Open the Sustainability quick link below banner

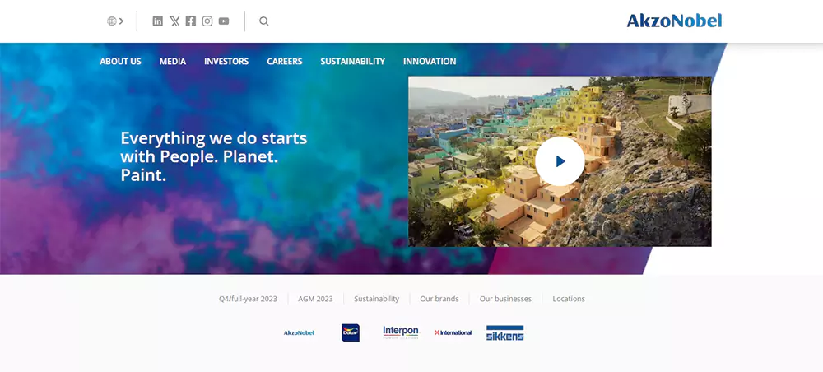pyautogui.click(x=376, y=299)
